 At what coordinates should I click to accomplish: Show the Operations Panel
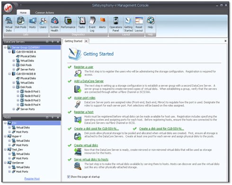pyautogui.click(x=116, y=24)
